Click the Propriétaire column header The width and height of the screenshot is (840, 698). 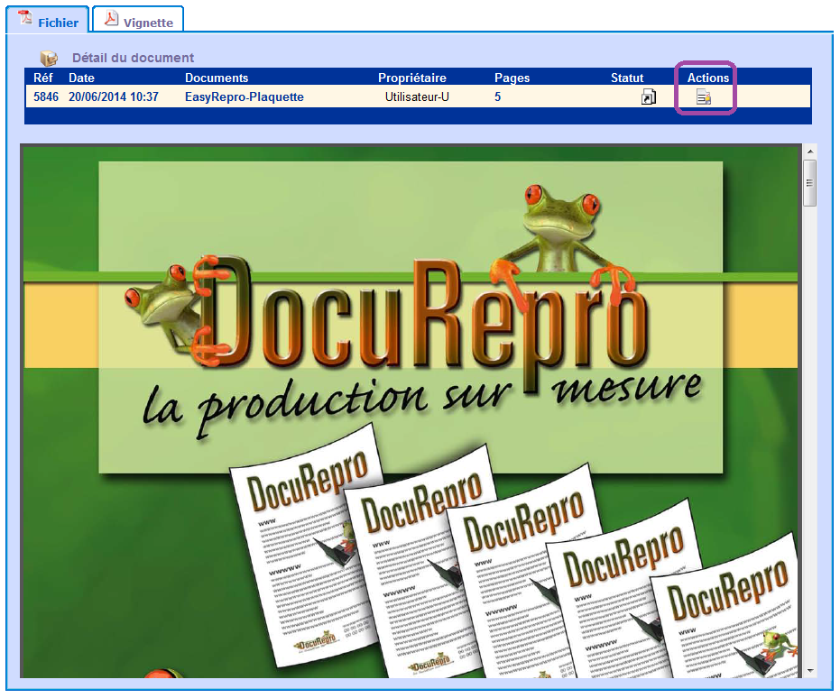[x=412, y=78]
